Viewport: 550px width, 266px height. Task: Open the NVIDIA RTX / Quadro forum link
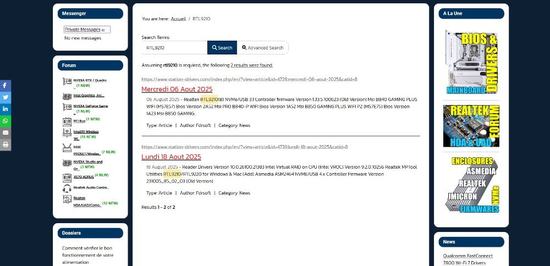(90, 80)
